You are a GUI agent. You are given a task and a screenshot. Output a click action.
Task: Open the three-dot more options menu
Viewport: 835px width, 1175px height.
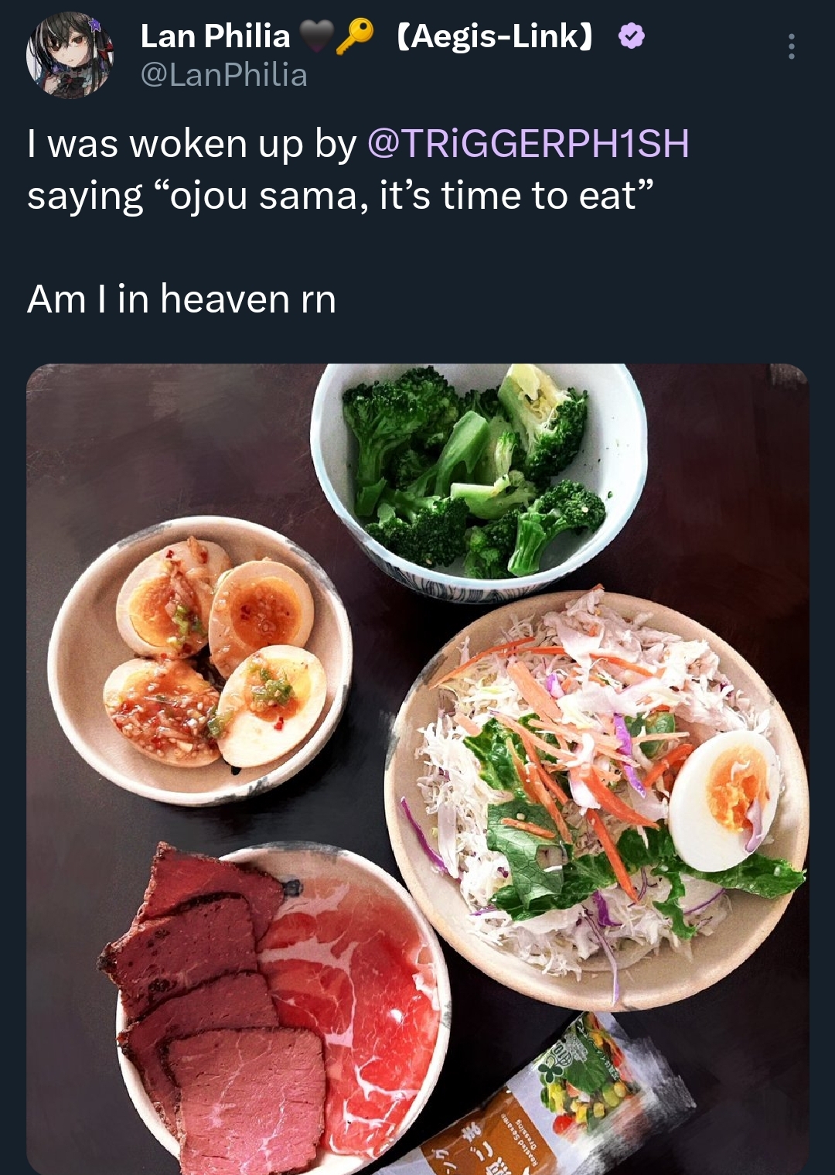(x=791, y=47)
